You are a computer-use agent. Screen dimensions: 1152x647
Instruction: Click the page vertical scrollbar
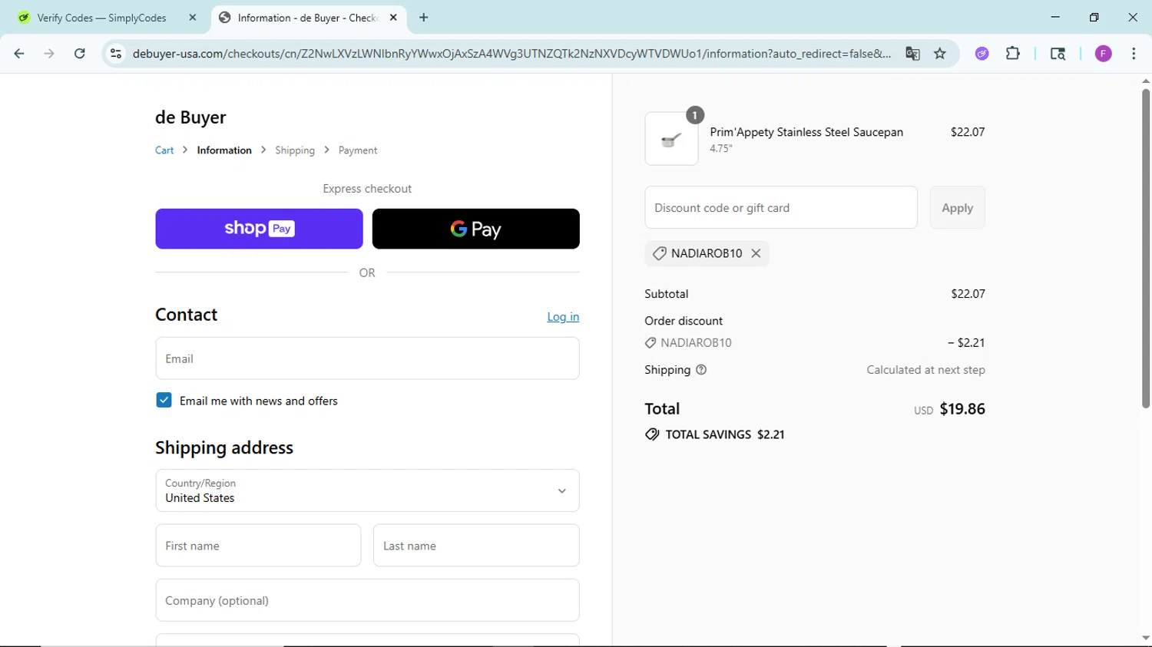click(x=1145, y=249)
